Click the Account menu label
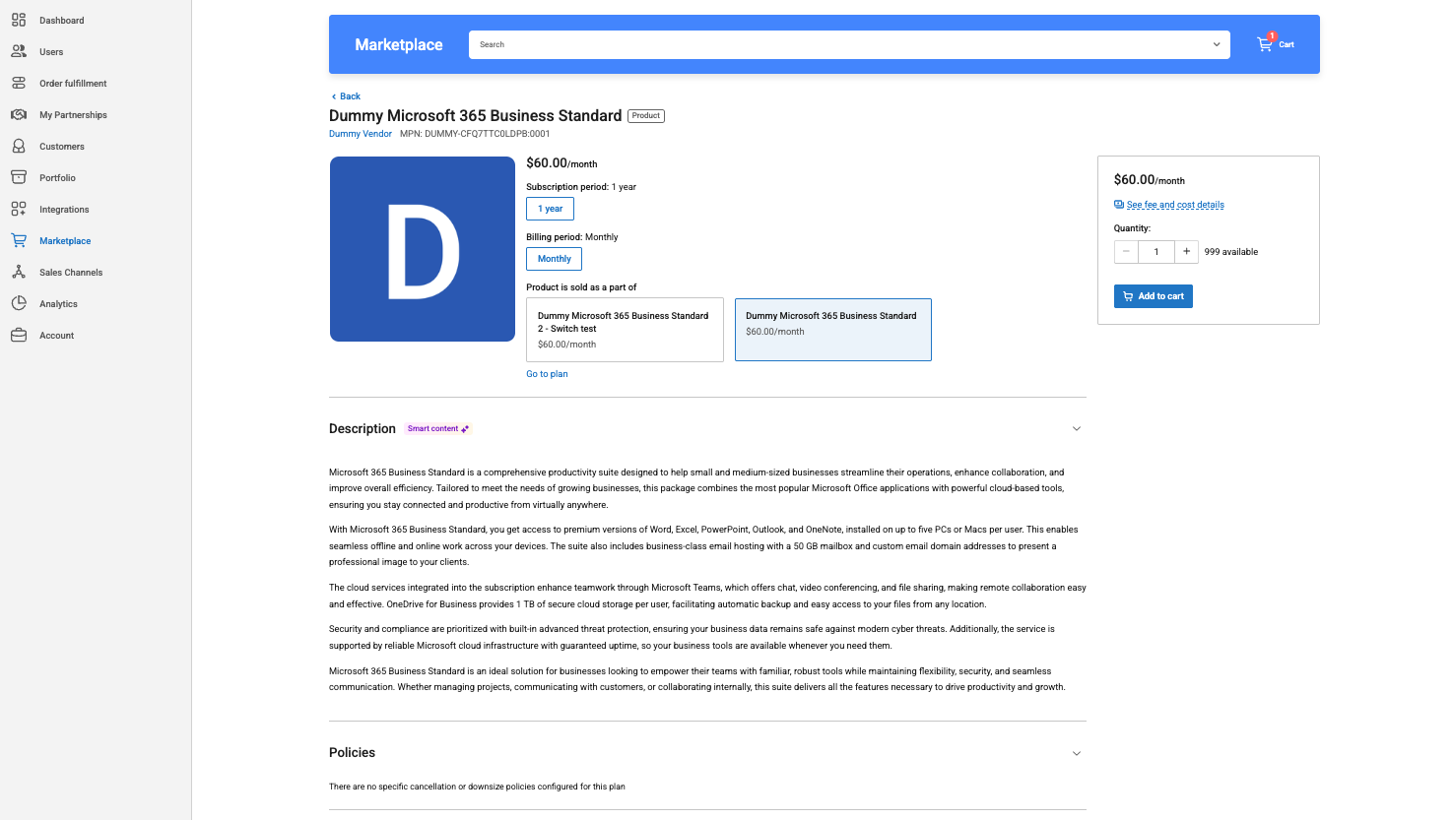 tap(56, 335)
